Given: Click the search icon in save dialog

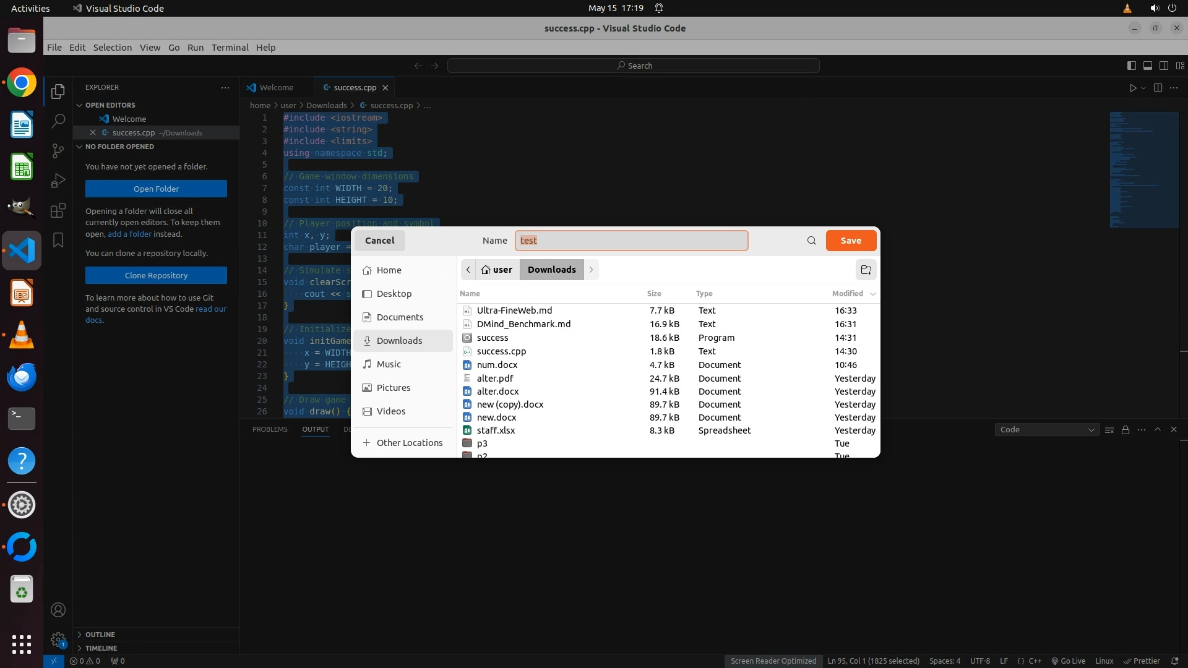Looking at the screenshot, I should (811, 241).
